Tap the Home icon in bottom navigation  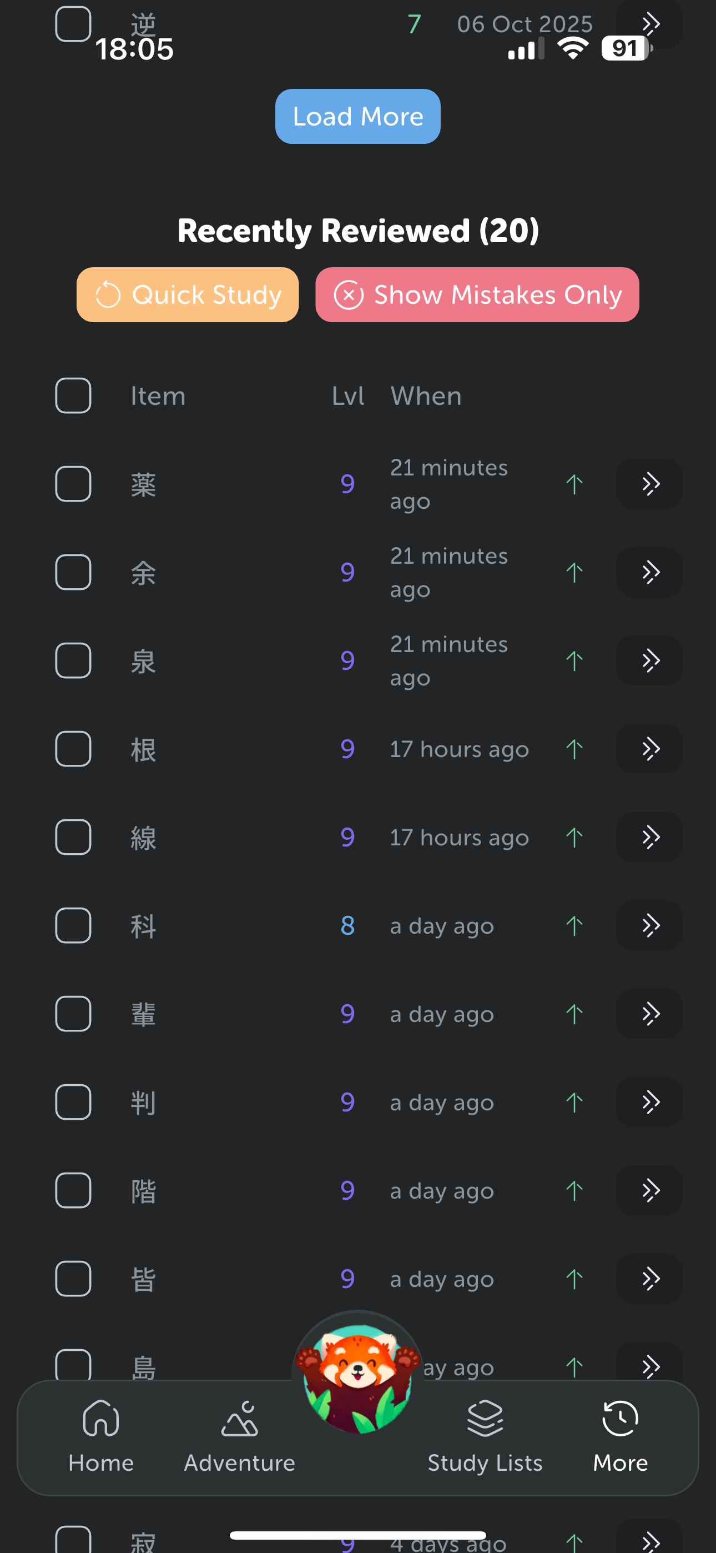100,1418
